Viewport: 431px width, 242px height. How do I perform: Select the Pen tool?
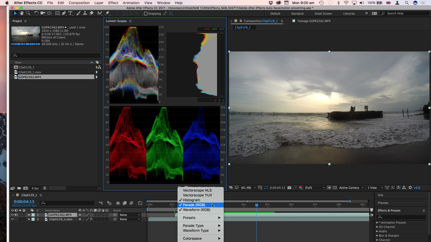tap(64, 13)
